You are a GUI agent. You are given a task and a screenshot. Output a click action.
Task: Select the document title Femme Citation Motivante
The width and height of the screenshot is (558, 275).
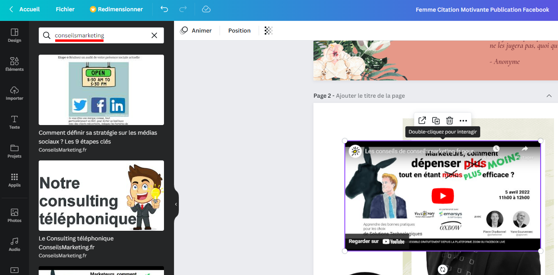pyautogui.click(x=482, y=10)
